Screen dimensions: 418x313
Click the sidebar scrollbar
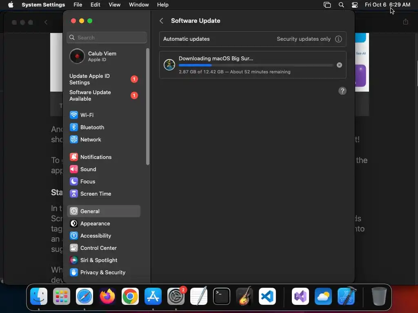point(148,106)
